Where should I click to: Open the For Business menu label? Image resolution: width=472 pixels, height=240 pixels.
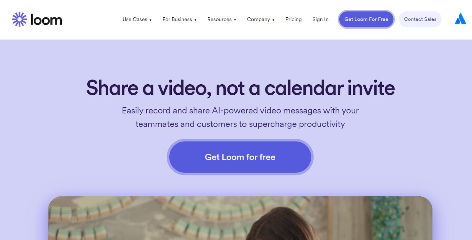177,19
